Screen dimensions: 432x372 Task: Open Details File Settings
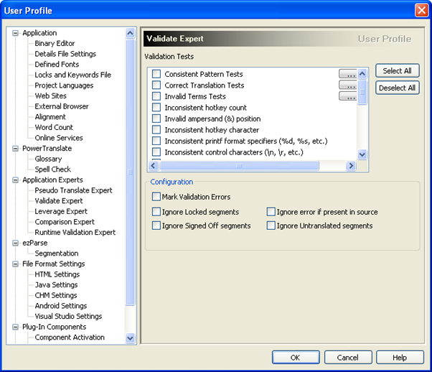[x=65, y=54]
